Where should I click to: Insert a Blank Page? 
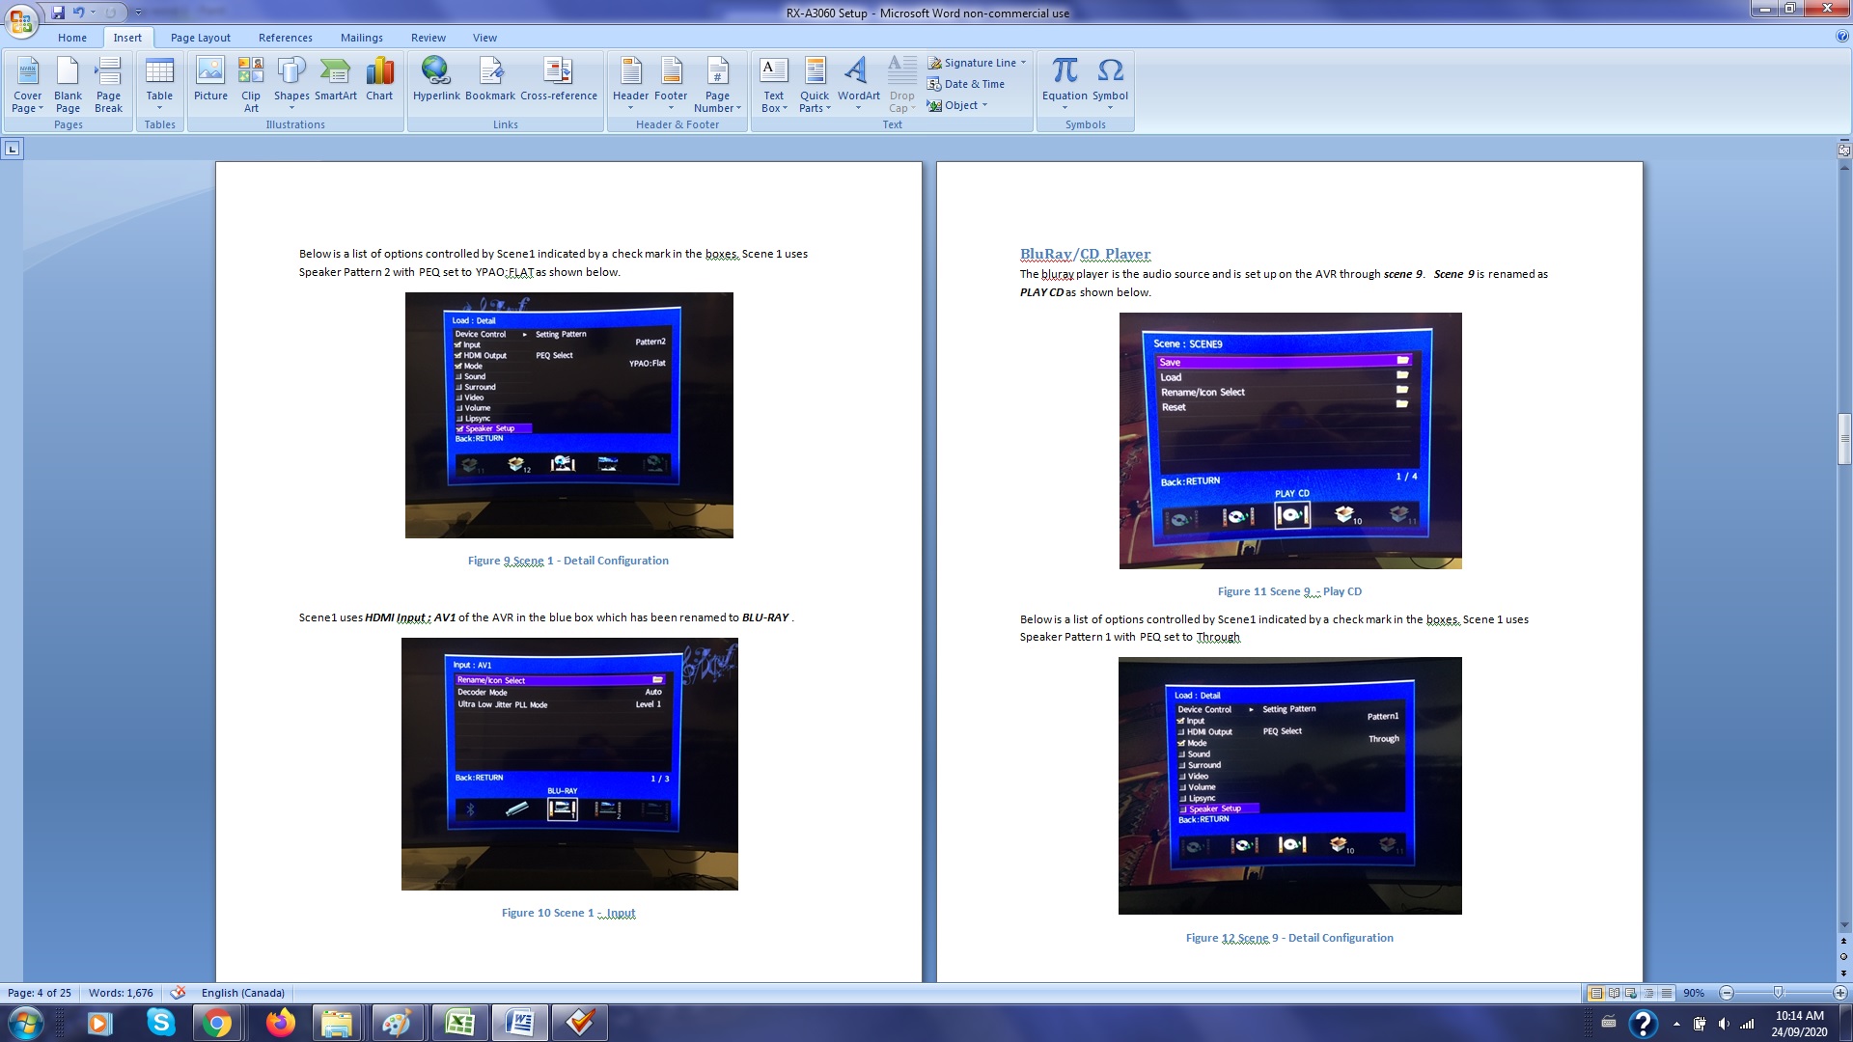click(68, 85)
